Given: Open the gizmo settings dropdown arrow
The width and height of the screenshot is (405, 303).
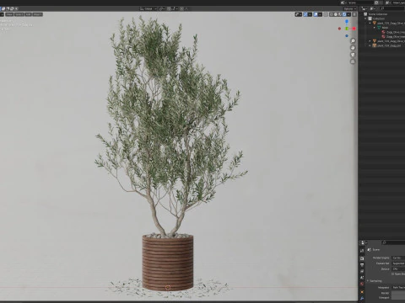Looking at the screenshot, I should [x=310, y=14].
